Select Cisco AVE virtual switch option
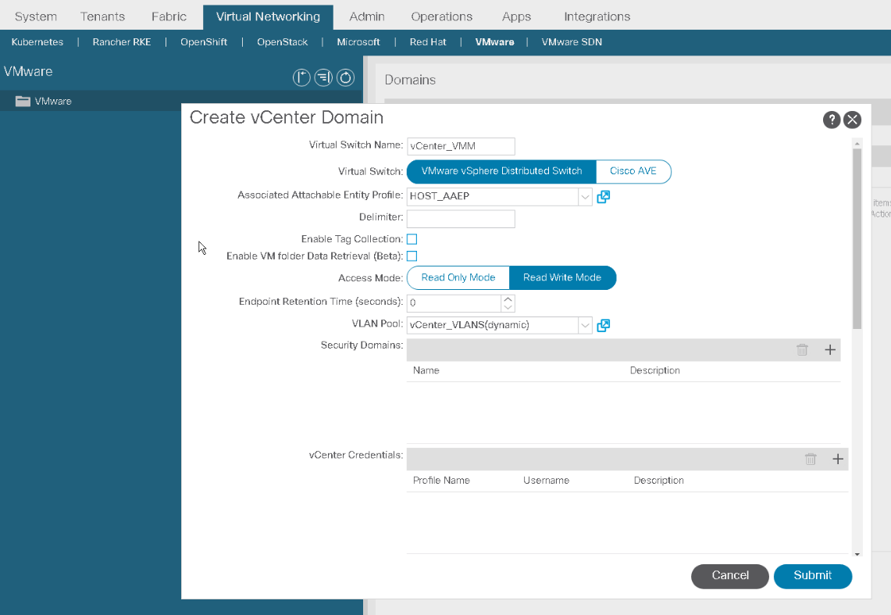This screenshot has width=891, height=615. click(633, 171)
